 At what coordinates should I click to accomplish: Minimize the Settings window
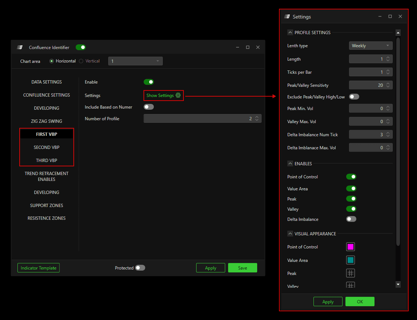(x=380, y=16)
